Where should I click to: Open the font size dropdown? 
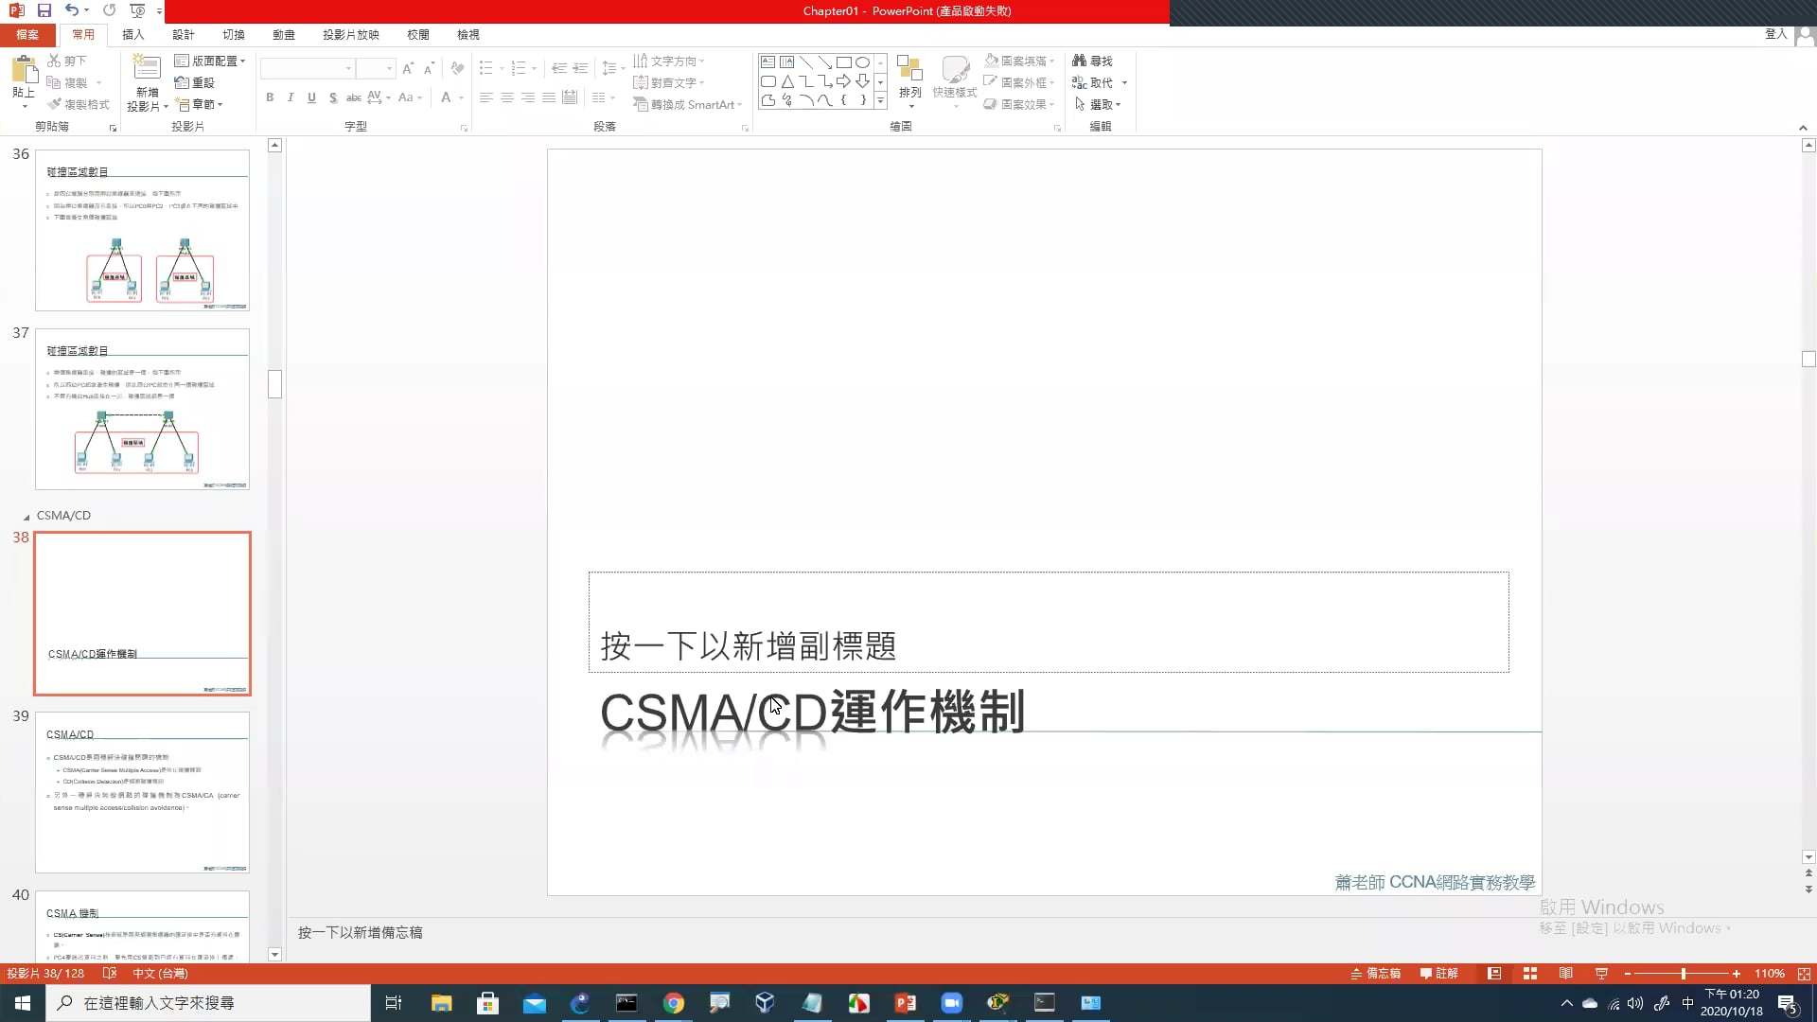point(388,68)
